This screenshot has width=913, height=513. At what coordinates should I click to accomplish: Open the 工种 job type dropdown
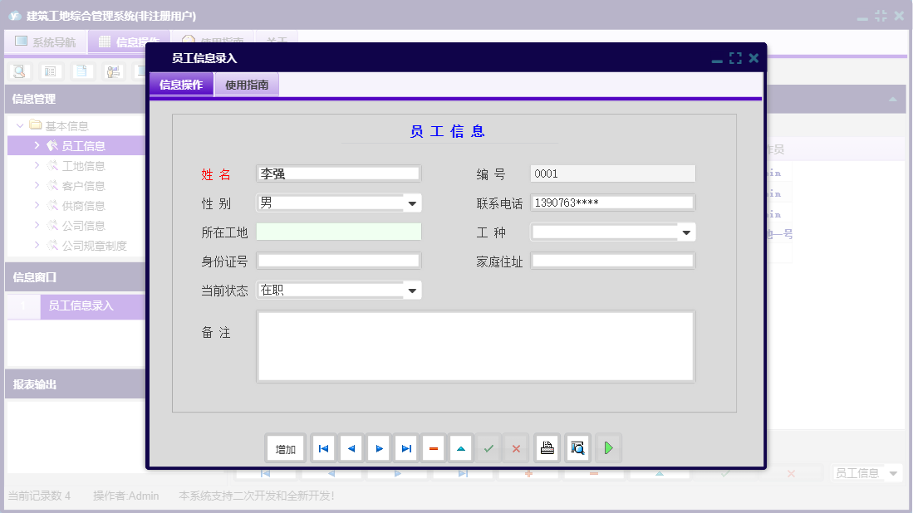686,232
